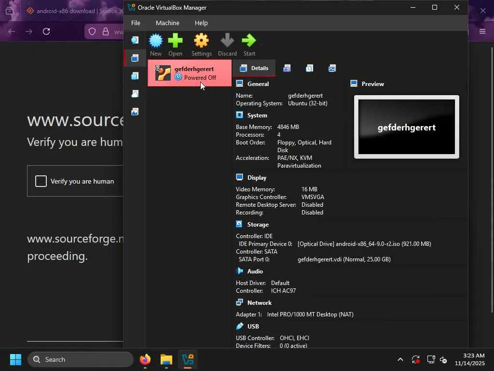The width and height of the screenshot is (494, 371).
Task: Open the Machine menu
Action: click(x=167, y=23)
